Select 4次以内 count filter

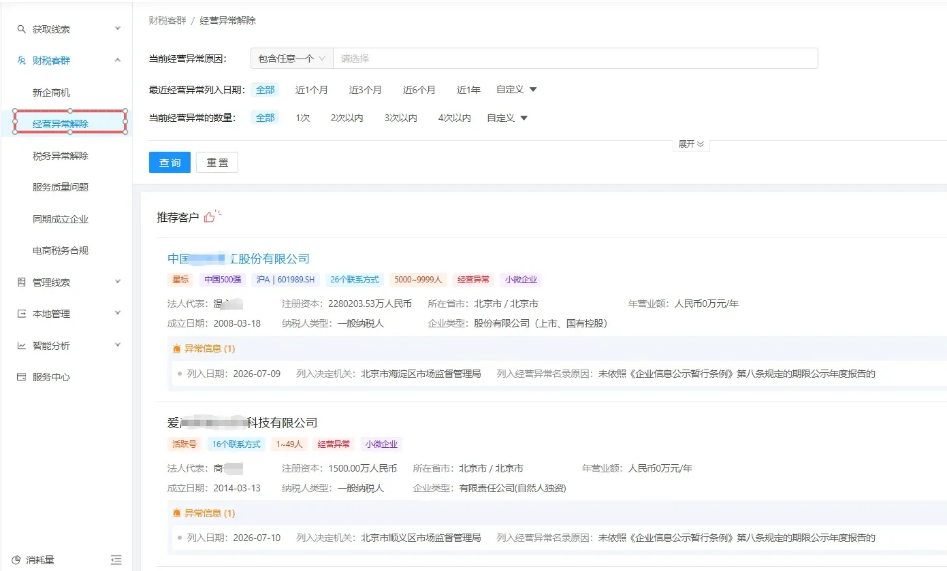click(x=455, y=118)
